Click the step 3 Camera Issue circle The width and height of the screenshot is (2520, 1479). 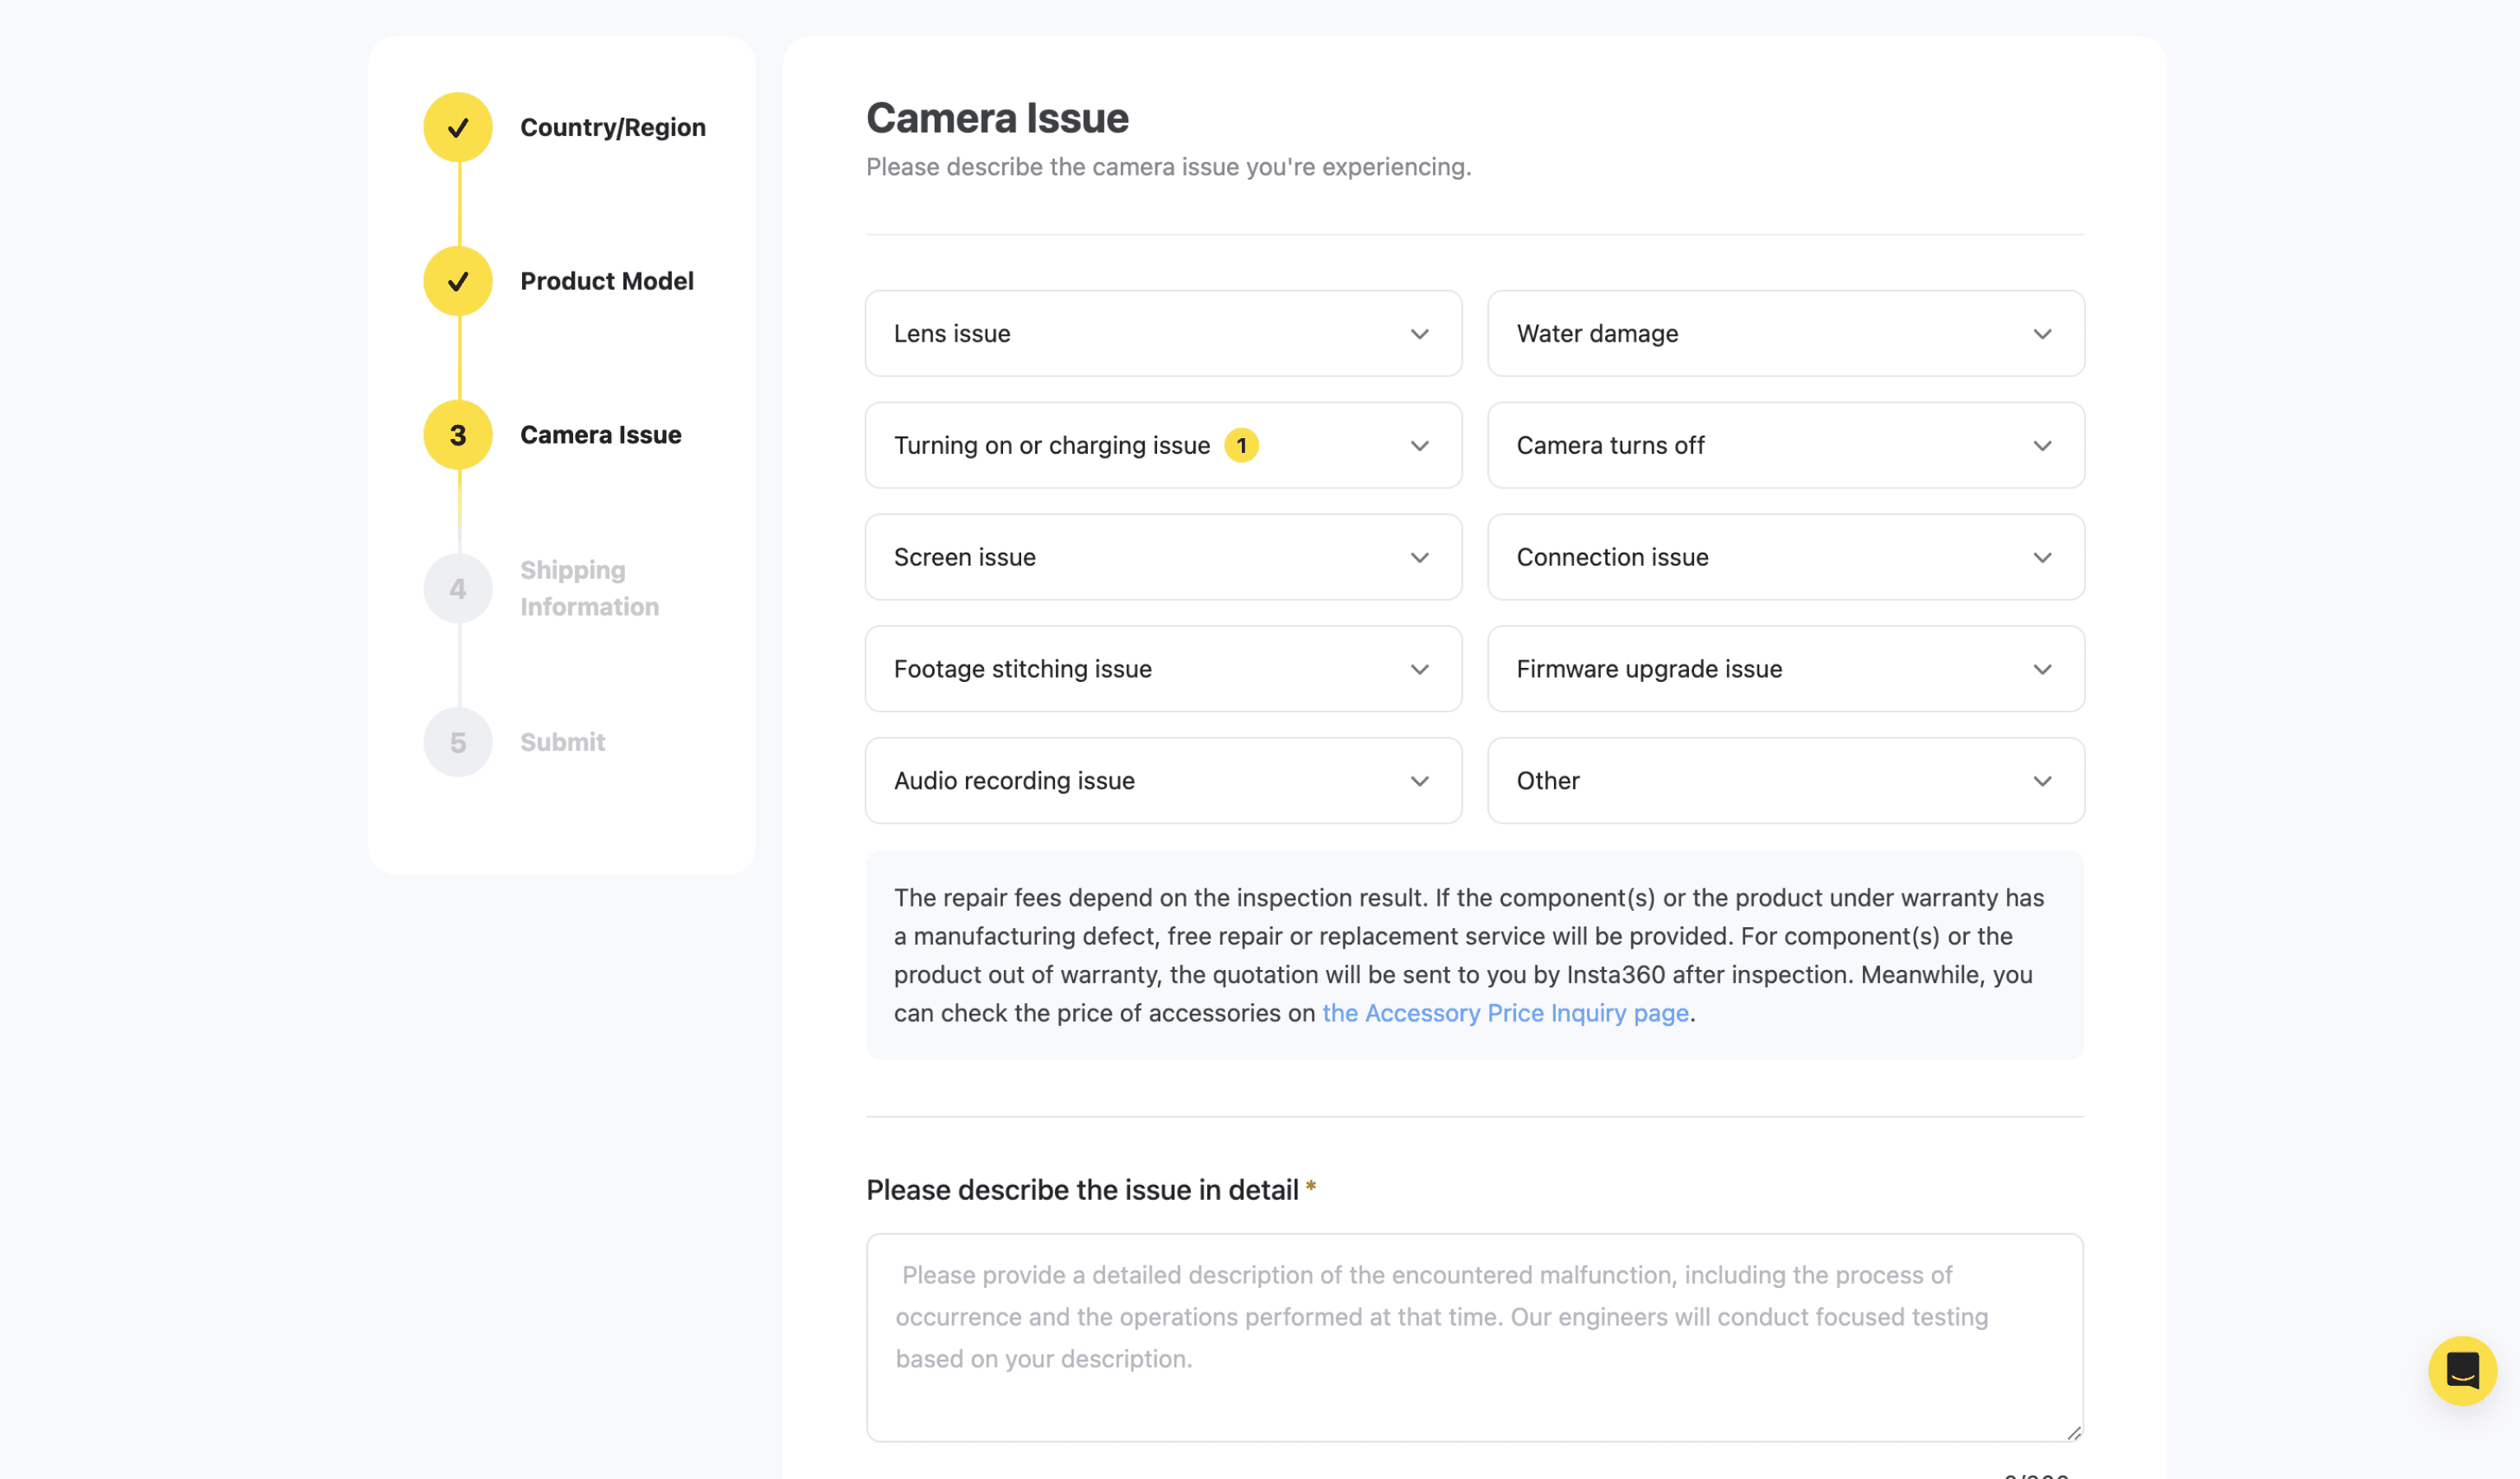(458, 435)
